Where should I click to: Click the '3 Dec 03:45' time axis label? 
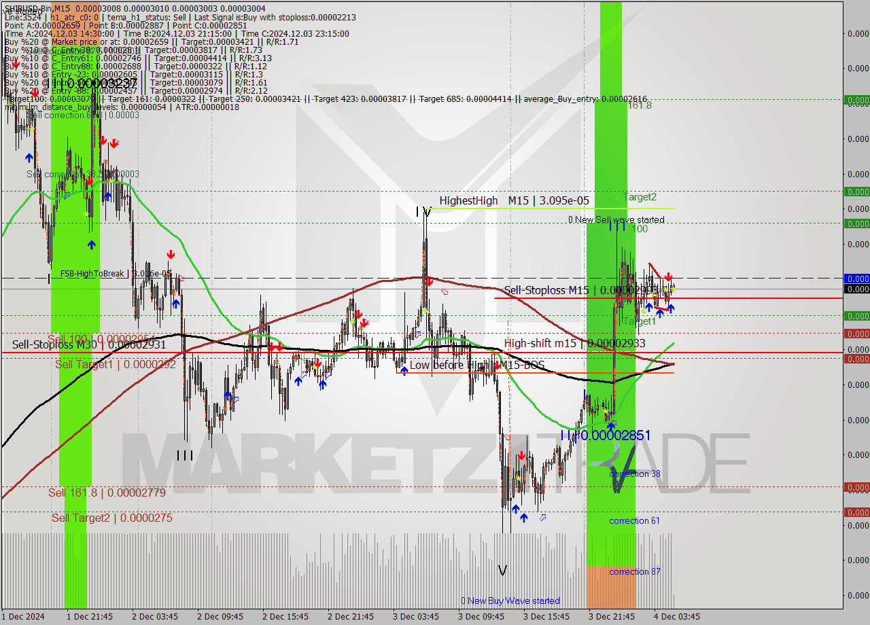[x=416, y=616]
